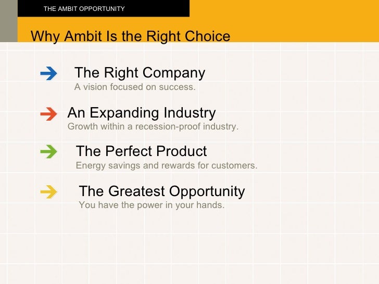Click the green arrow beside The Perfect Product
The height and width of the screenshot is (284, 379).
[x=48, y=152]
